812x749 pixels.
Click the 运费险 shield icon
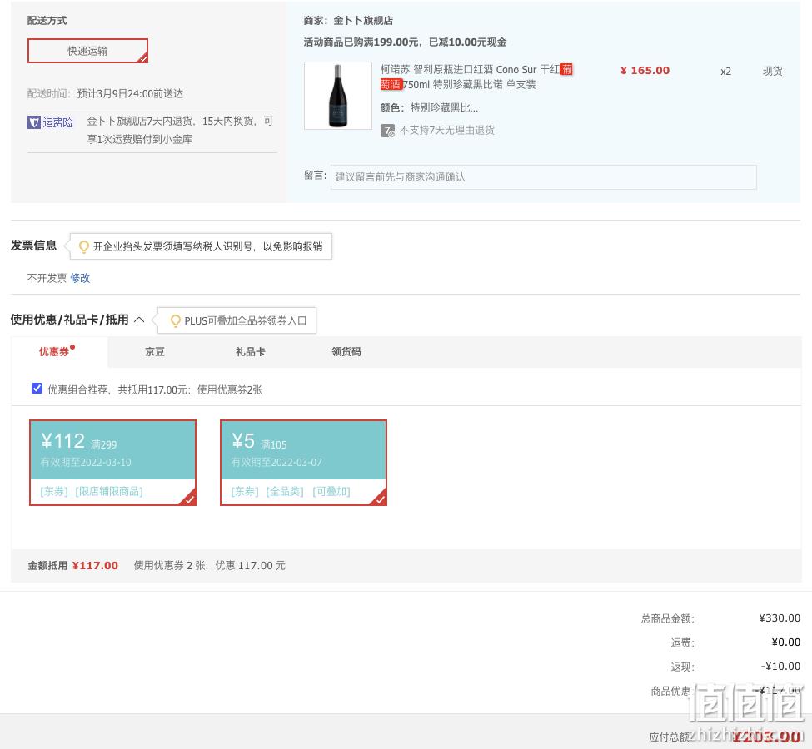[x=34, y=122]
